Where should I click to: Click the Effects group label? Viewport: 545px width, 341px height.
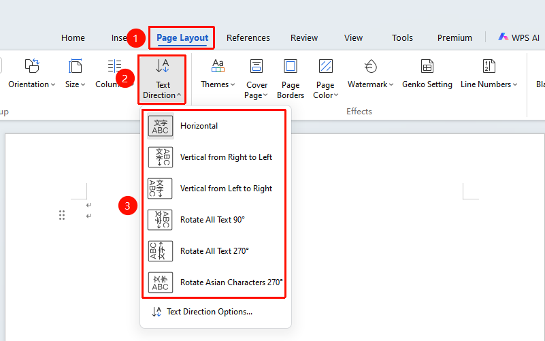[359, 112]
